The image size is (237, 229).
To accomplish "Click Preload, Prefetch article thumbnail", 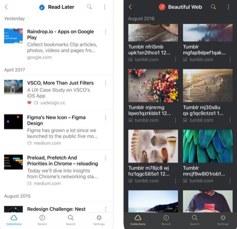I will pyautogui.click(x=13, y=162).
